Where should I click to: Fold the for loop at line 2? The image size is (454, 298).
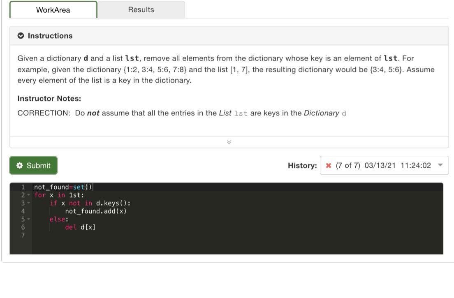[x=29, y=195]
